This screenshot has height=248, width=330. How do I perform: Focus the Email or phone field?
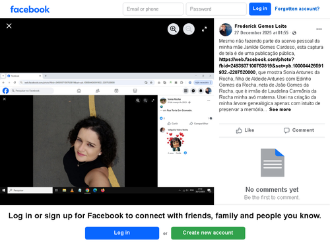(153, 9)
